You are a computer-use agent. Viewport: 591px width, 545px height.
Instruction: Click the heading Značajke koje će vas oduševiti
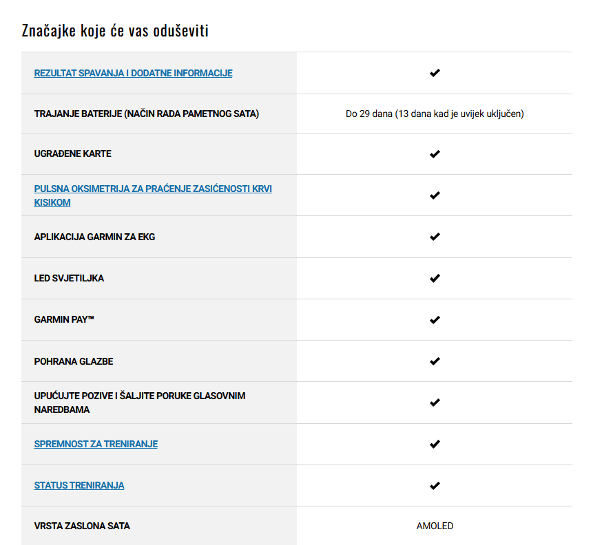[x=115, y=30]
